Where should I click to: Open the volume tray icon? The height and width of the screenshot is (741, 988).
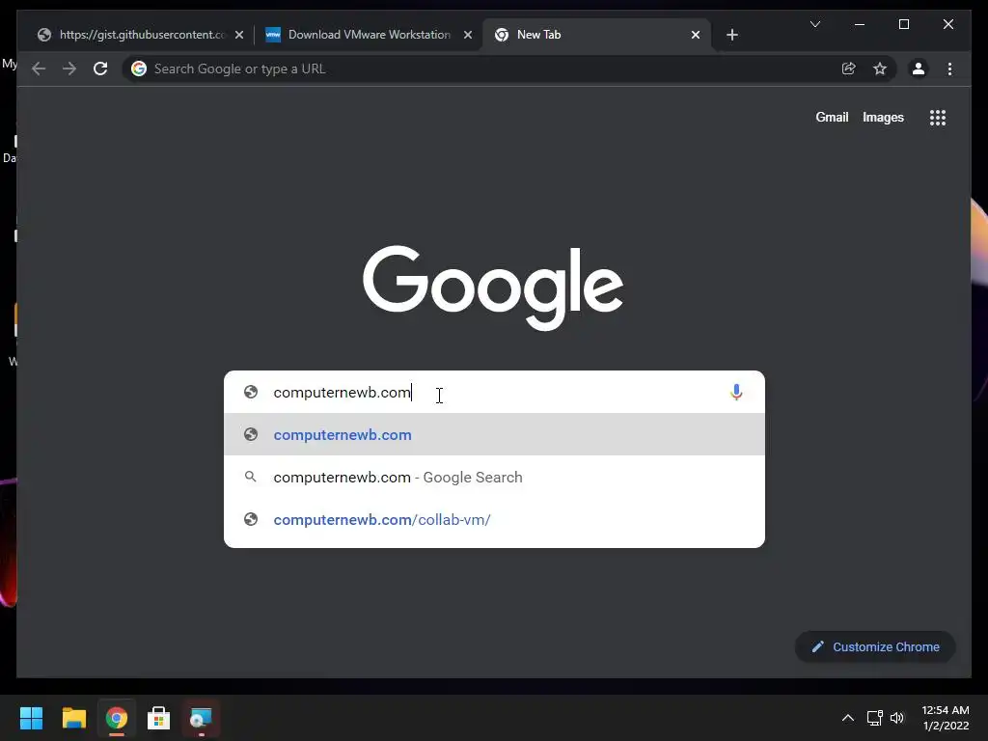(897, 718)
